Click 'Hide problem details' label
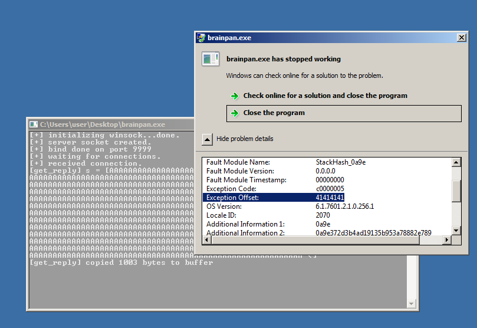This screenshot has height=328, width=477. 245,139
